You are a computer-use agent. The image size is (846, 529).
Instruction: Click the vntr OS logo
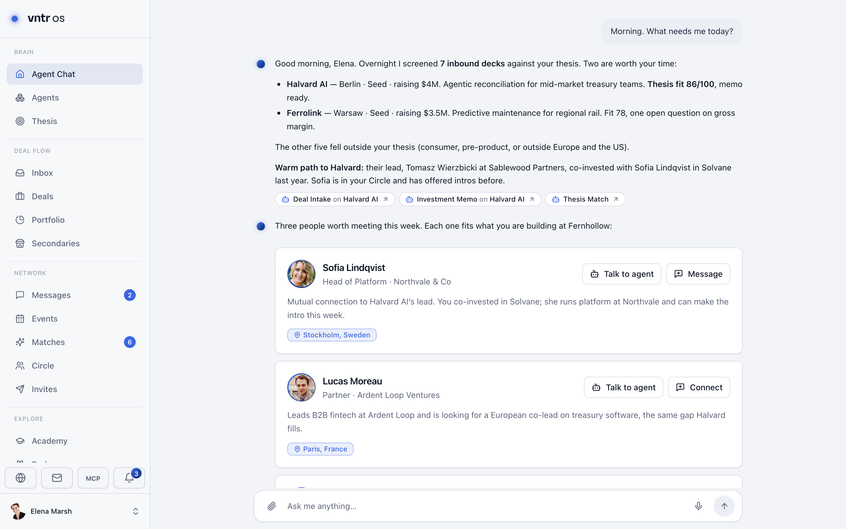point(38,18)
